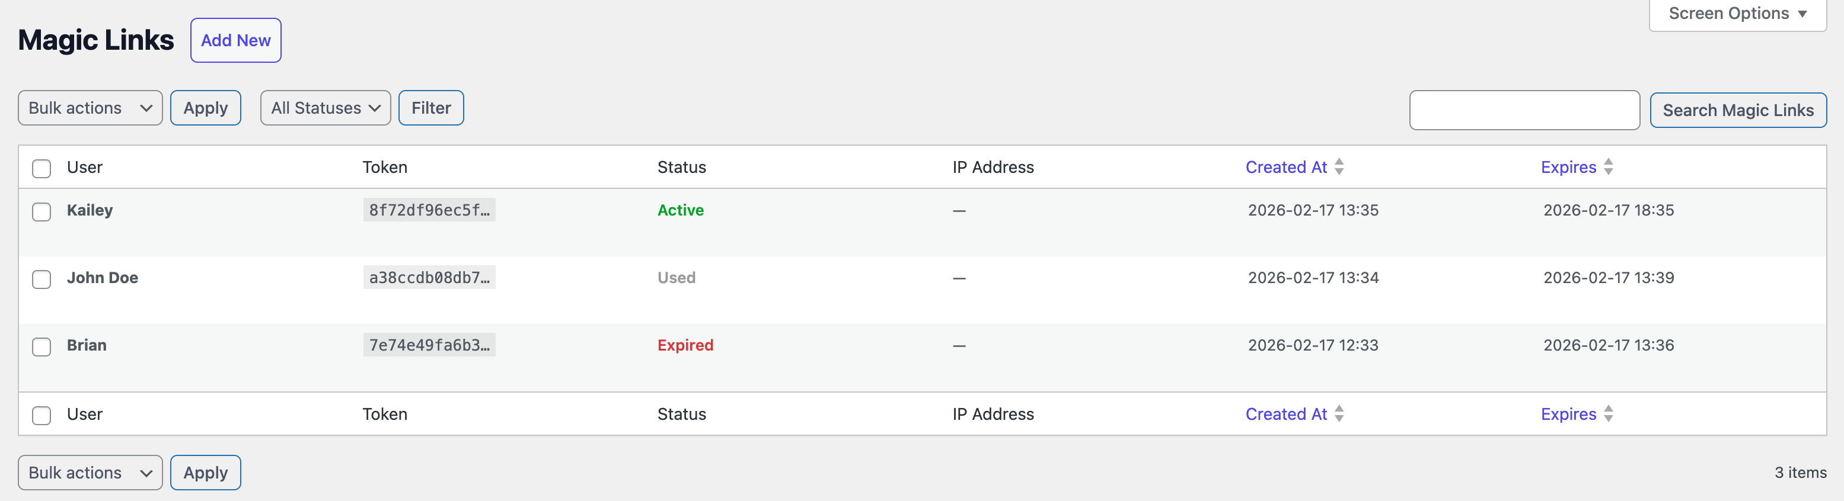The image size is (1844, 501).
Task: Apply the filter with Filter button
Action: point(431,108)
